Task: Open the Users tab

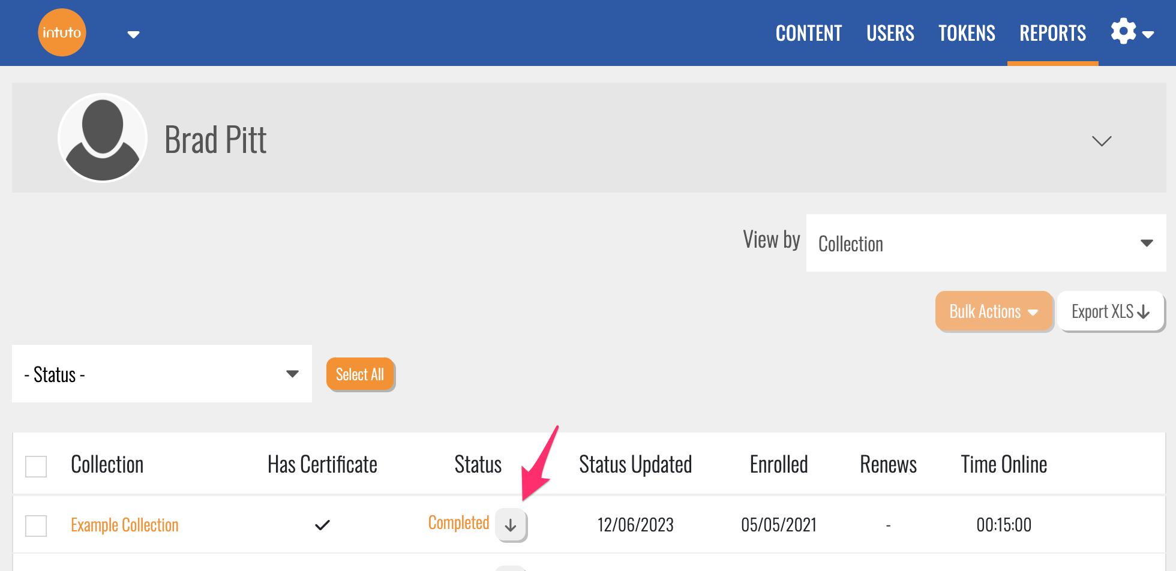Action: 890,33
